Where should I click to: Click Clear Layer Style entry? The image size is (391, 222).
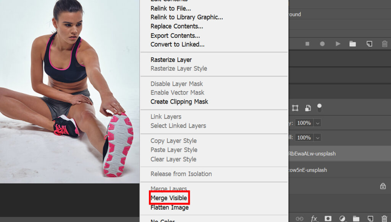pos(173,159)
